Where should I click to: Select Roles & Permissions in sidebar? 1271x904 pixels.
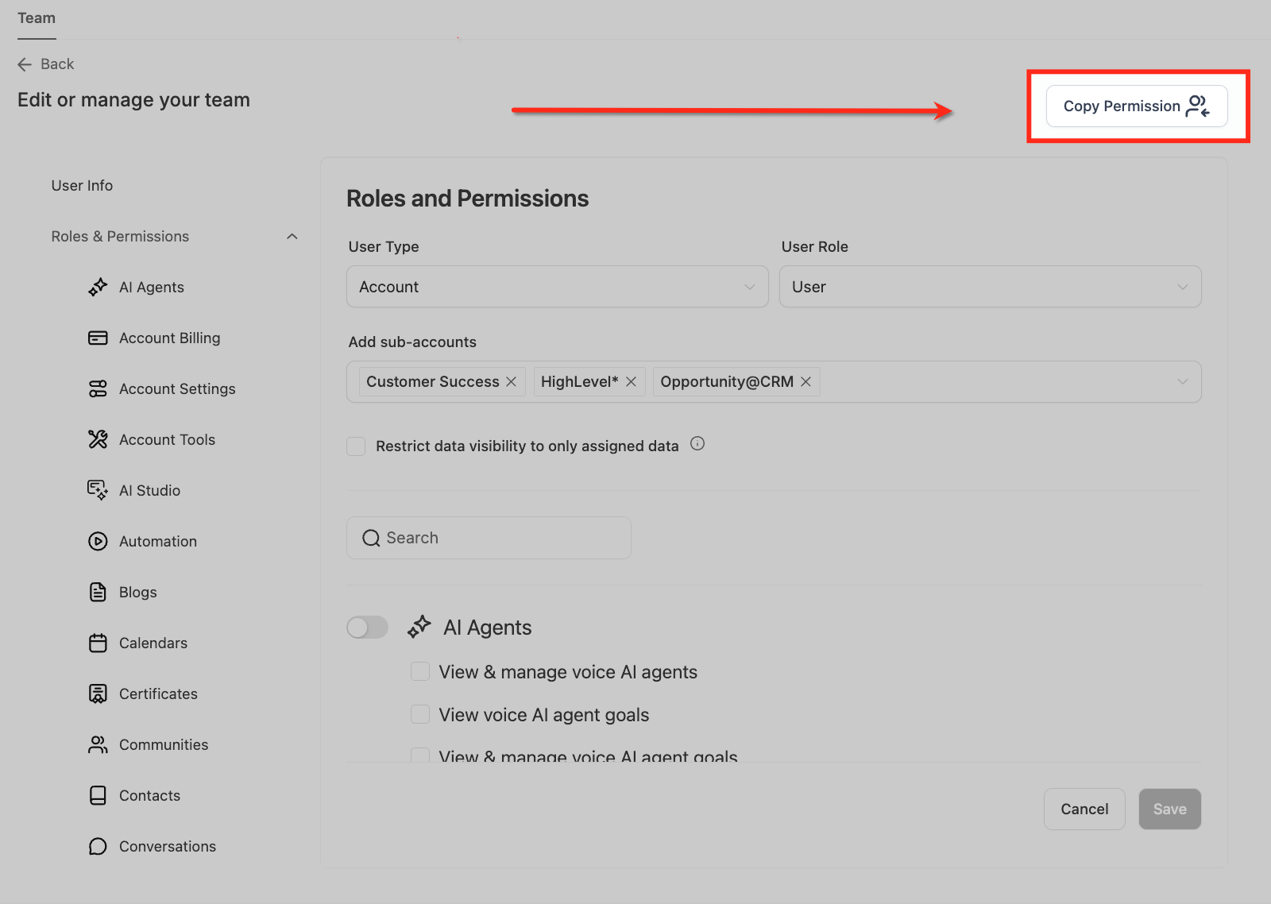[120, 236]
